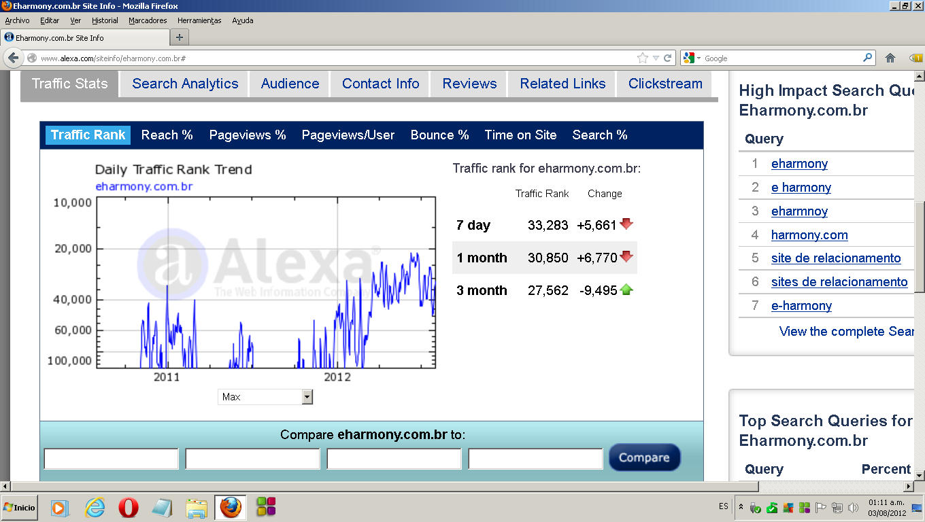Open the Action Center flag tray icon
925x522 pixels.
[x=821, y=508]
